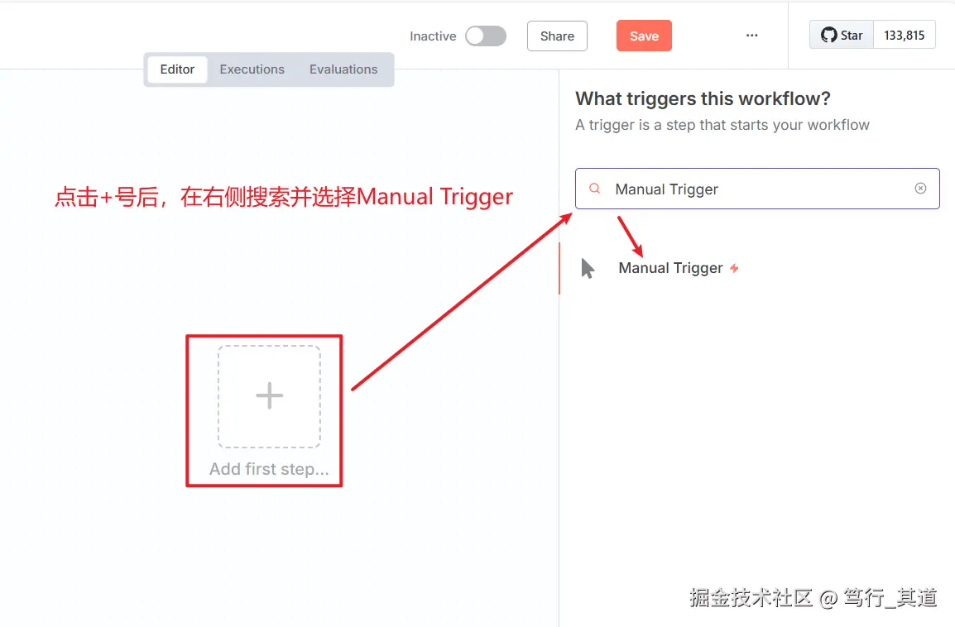Click the lightning bolt beside Manual Trigger
Image resolution: width=955 pixels, height=627 pixels.
pos(735,267)
